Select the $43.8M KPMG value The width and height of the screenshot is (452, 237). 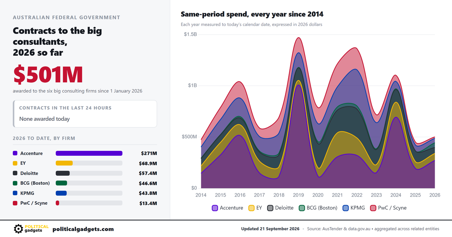click(148, 193)
